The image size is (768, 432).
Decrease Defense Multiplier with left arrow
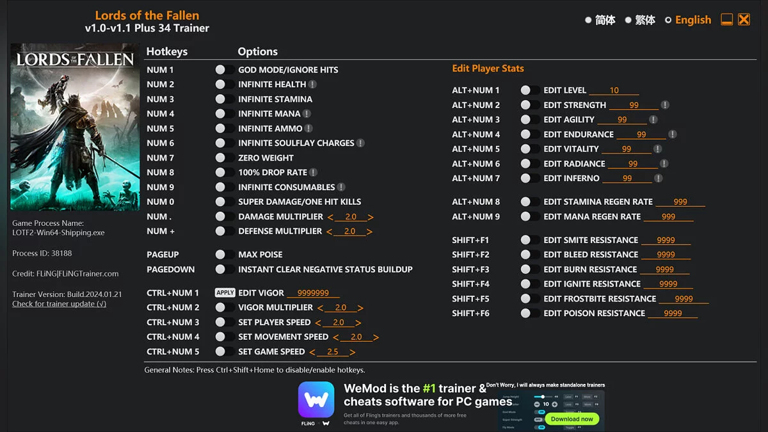330,232
